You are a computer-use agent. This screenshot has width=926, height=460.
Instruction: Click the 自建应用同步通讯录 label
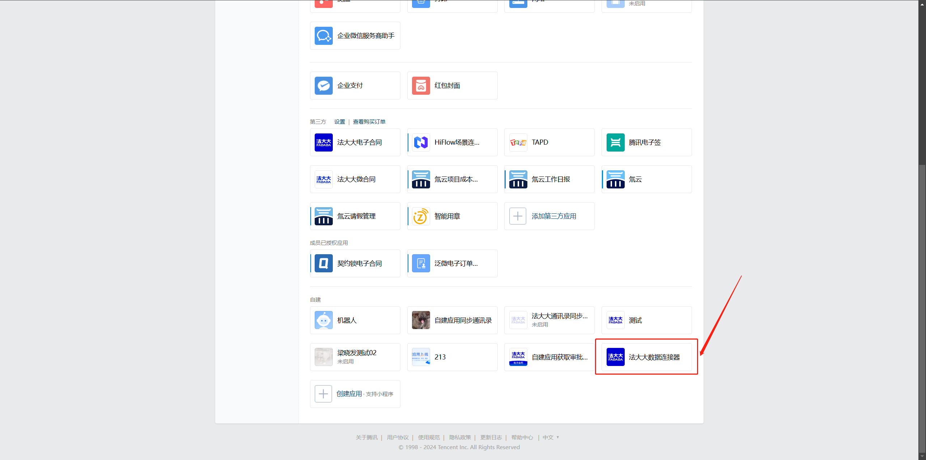click(x=463, y=320)
